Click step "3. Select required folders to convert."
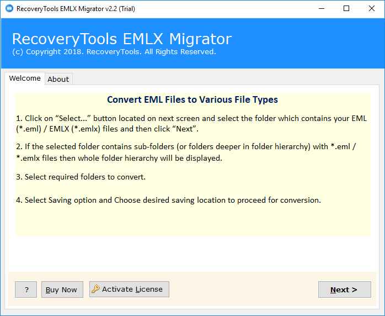385x316 pixels. (x=81, y=177)
